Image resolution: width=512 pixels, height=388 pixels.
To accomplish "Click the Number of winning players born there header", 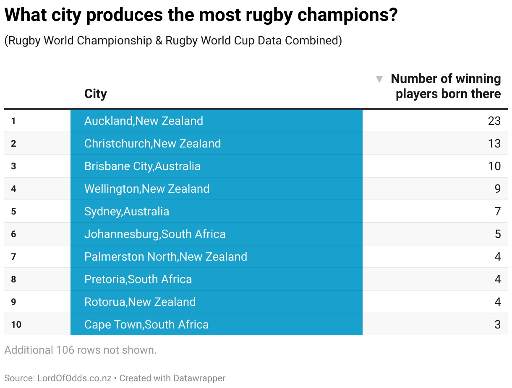I will (x=446, y=86).
